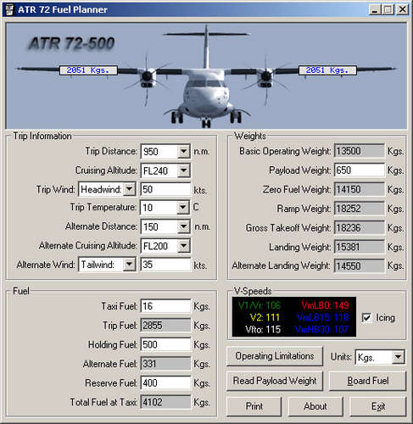The image size is (413, 424).
Task: Minimize the Fuel Planner window
Action: pos(375,10)
